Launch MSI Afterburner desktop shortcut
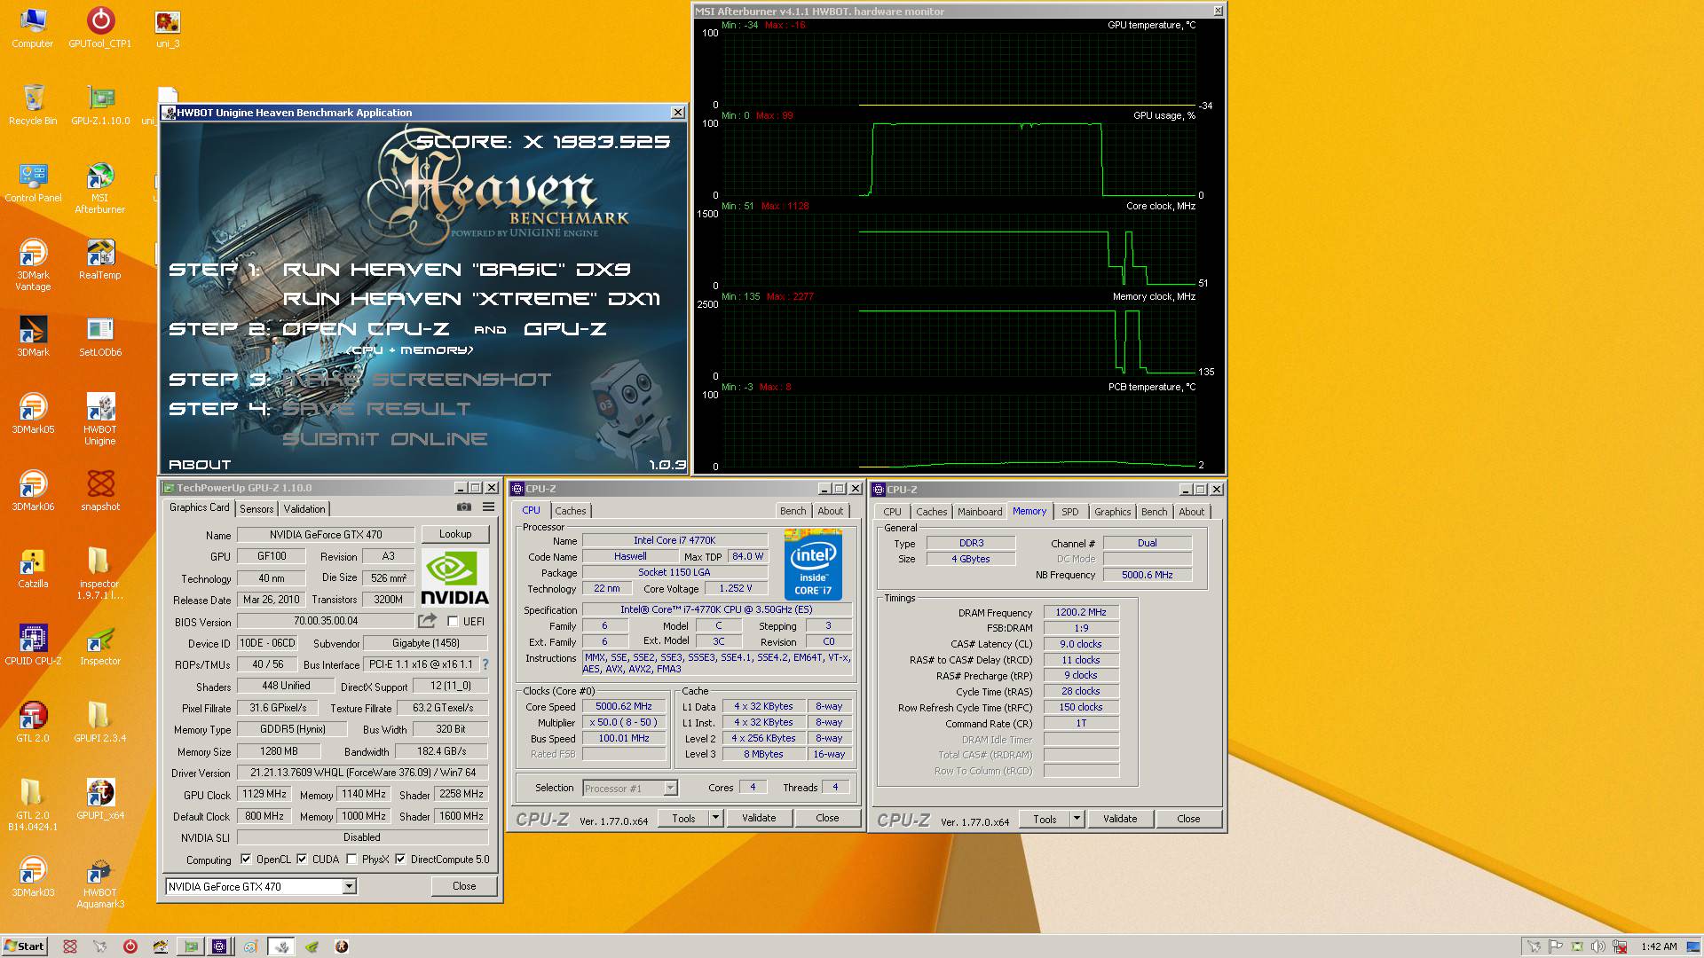1704x958 pixels. coord(100,188)
